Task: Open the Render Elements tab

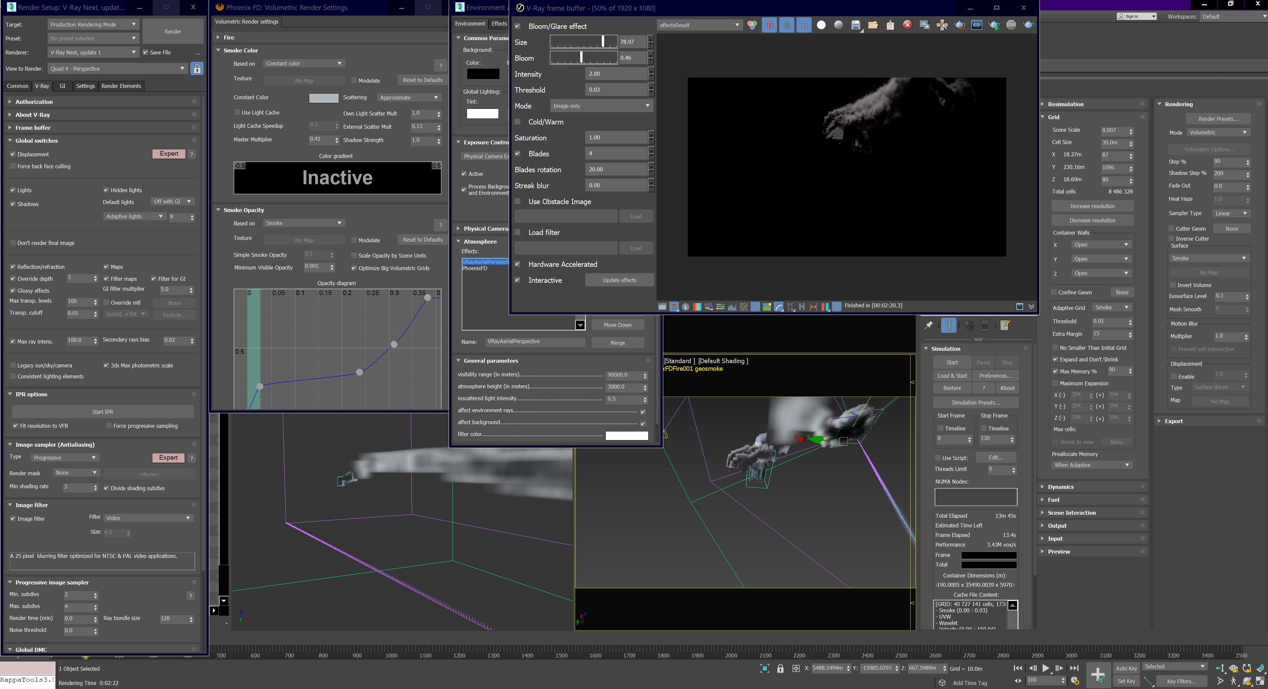Action: 121,86
